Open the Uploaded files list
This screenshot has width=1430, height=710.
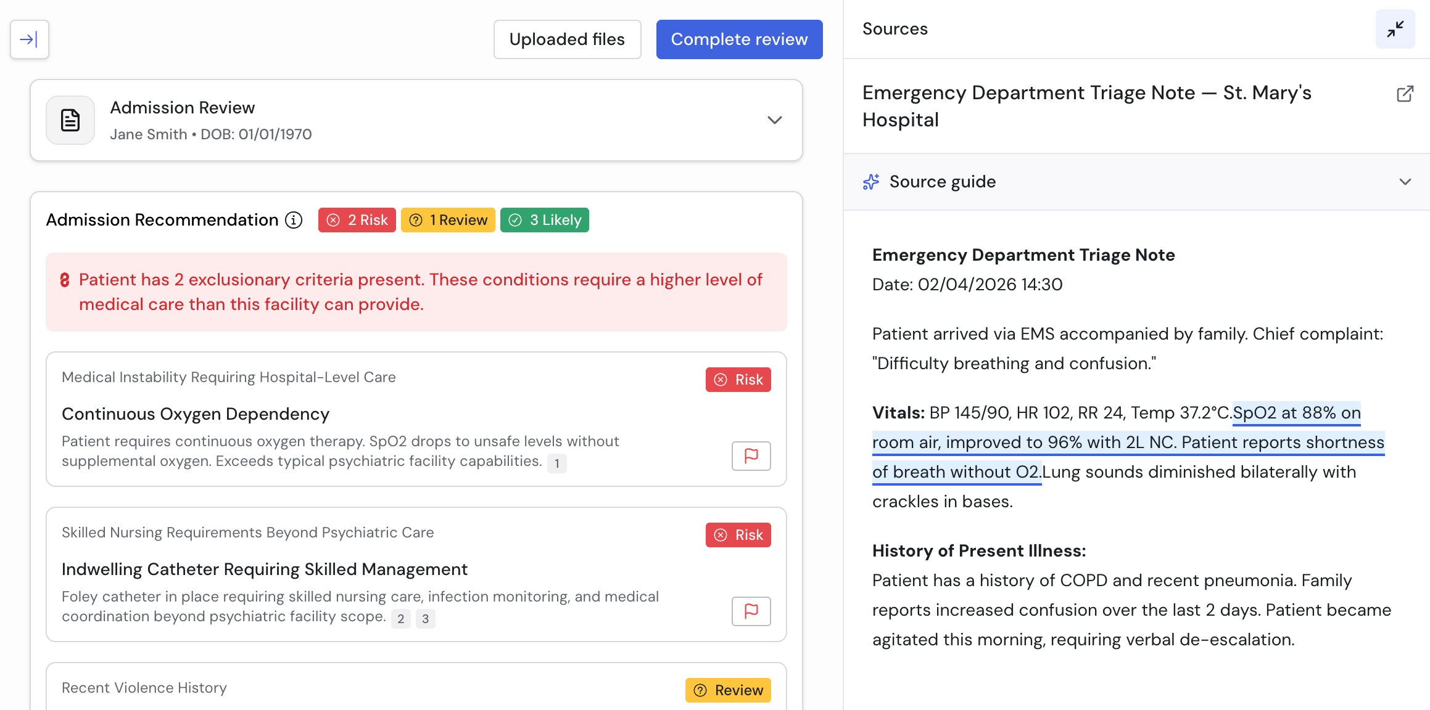pyautogui.click(x=567, y=39)
